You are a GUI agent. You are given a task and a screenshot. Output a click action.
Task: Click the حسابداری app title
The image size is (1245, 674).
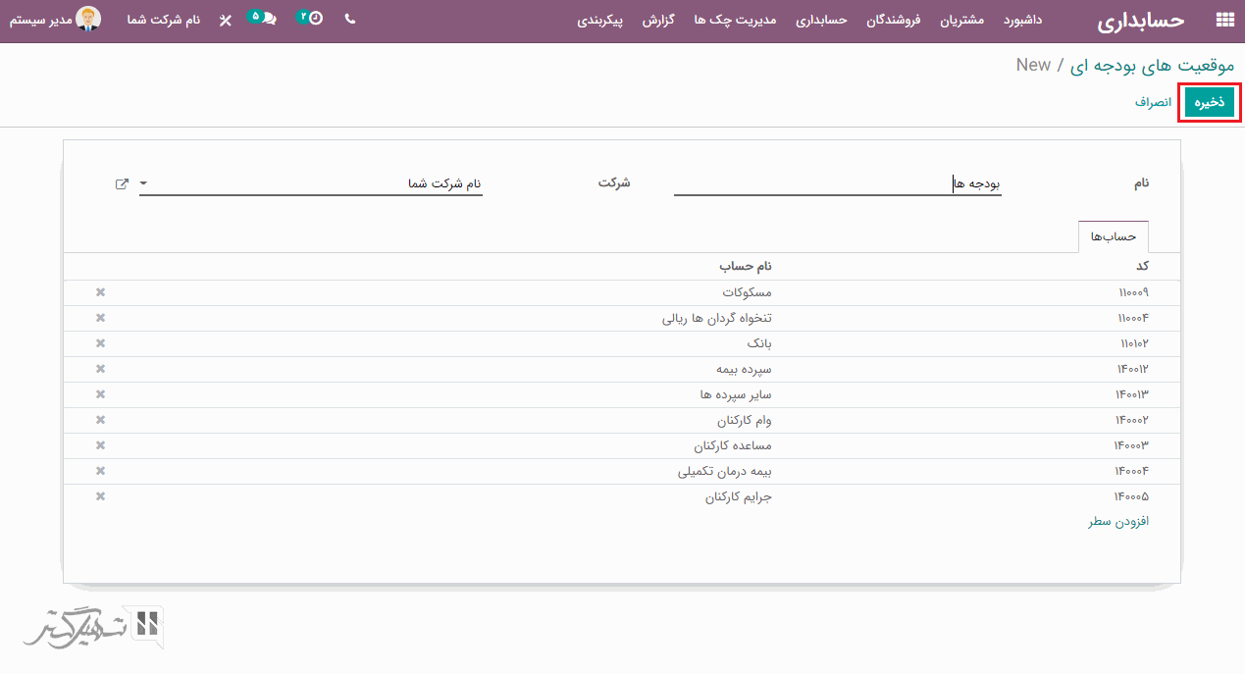tap(1140, 20)
